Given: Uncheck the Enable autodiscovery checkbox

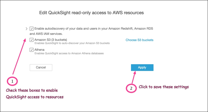Looking at the screenshot, I should coord(31,29).
